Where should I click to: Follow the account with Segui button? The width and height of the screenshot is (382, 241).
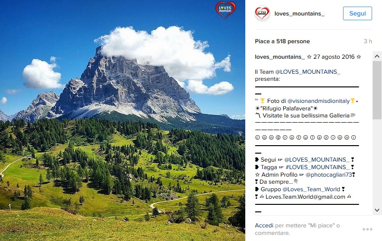click(x=358, y=14)
